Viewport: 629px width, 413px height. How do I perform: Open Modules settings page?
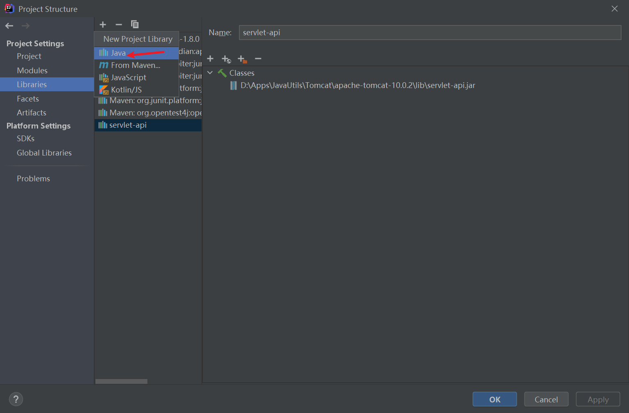pyautogui.click(x=32, y=70)
